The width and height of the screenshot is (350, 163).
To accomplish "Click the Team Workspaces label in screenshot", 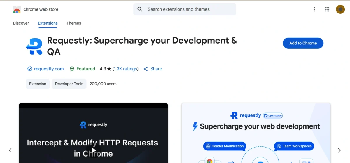I will coord(294,146).
